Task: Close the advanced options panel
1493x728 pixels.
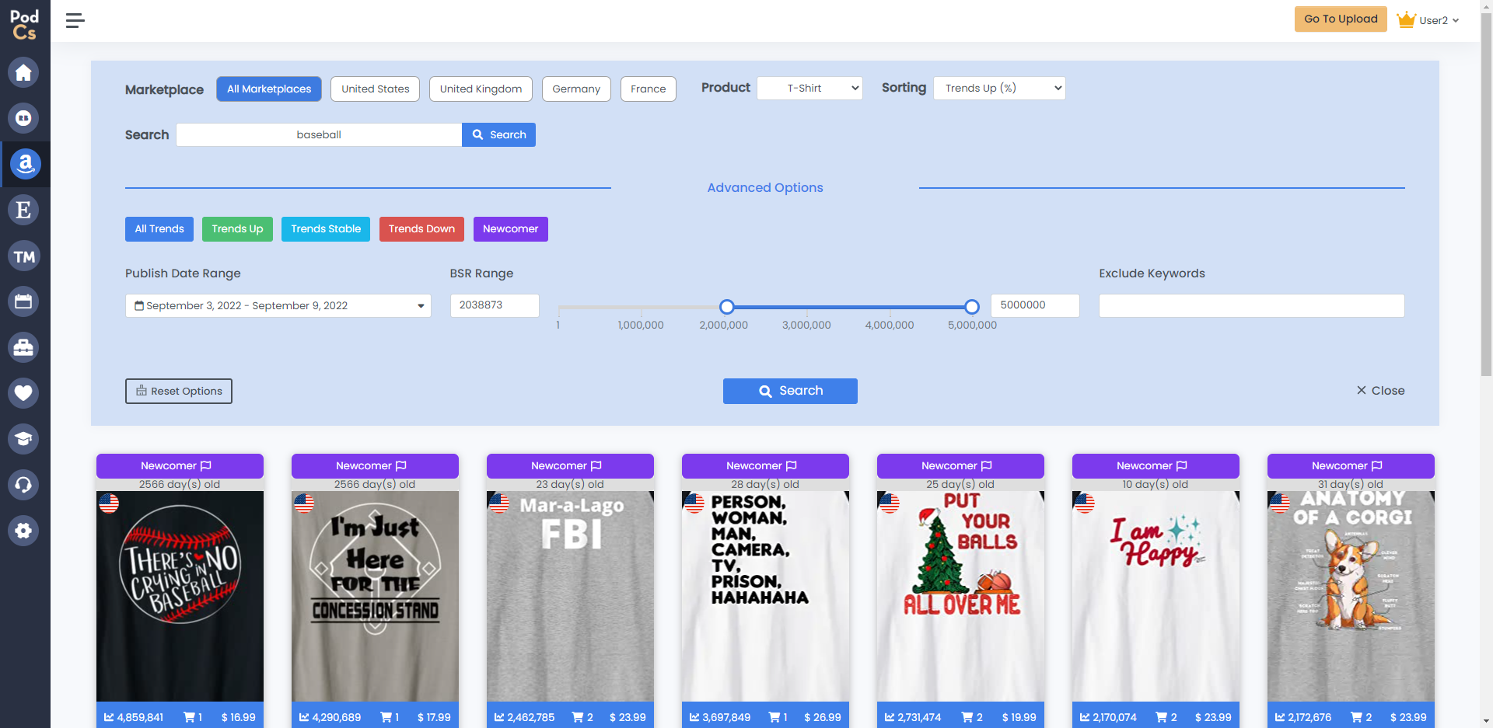Action: point(1380,390)
